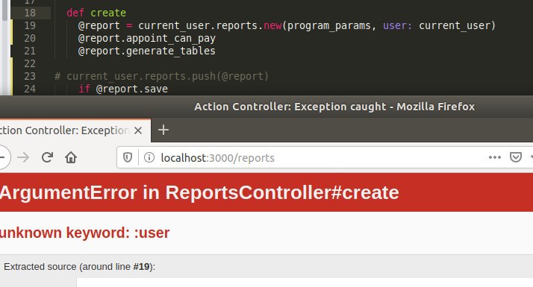Image resolution: width=533 pixels, height=287 pixels.
Task: Reload the localhost reports page
Action: pos(47,157)
